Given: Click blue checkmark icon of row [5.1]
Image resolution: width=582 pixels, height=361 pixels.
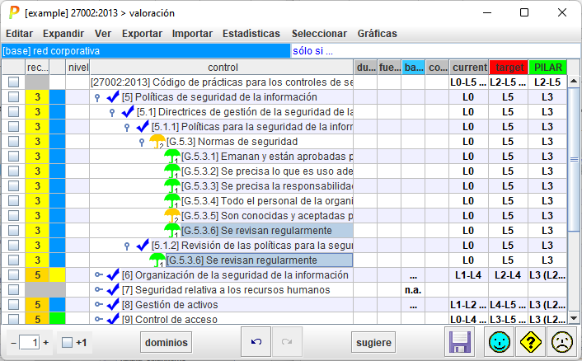Looking at the screenshot, I should coord(128,111).
